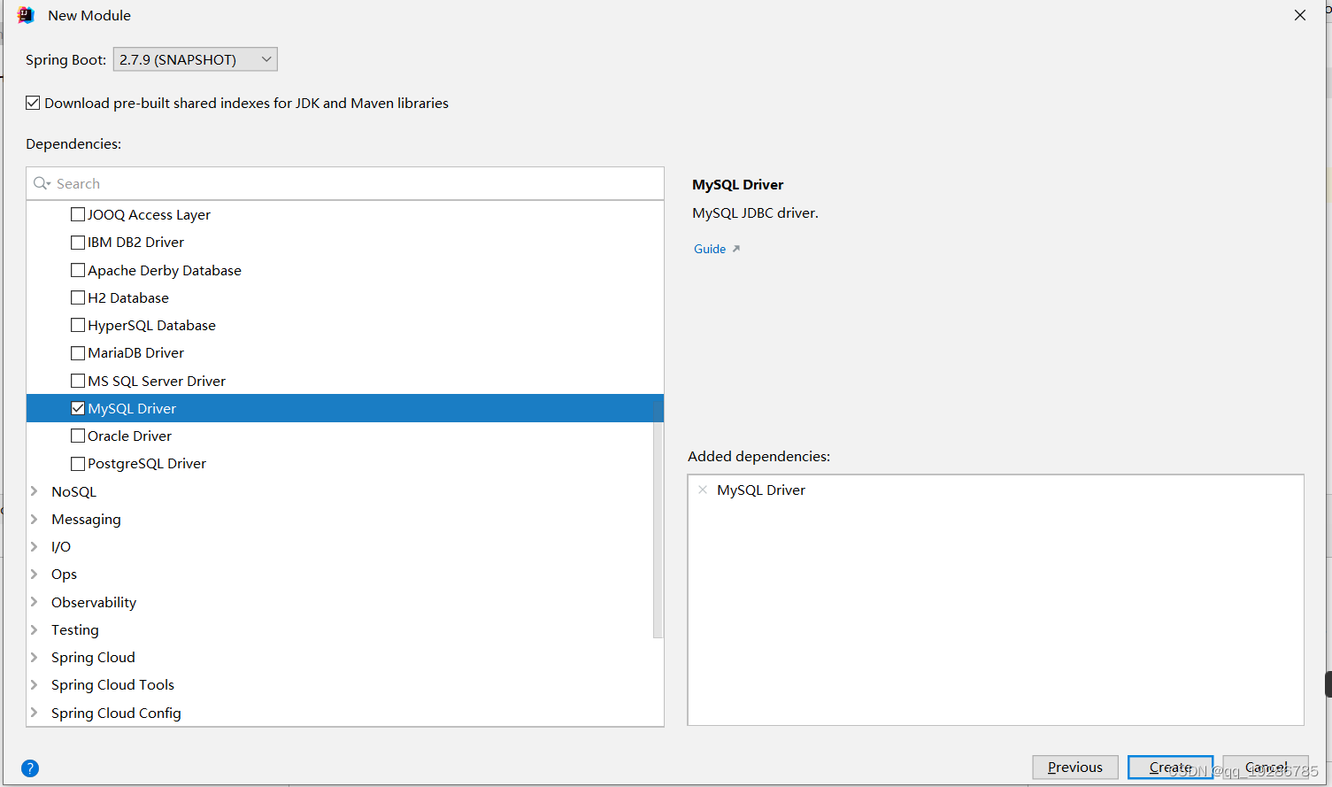Click the Create button
This screenshot has width=1332, height=787.
coord(1170,767)
